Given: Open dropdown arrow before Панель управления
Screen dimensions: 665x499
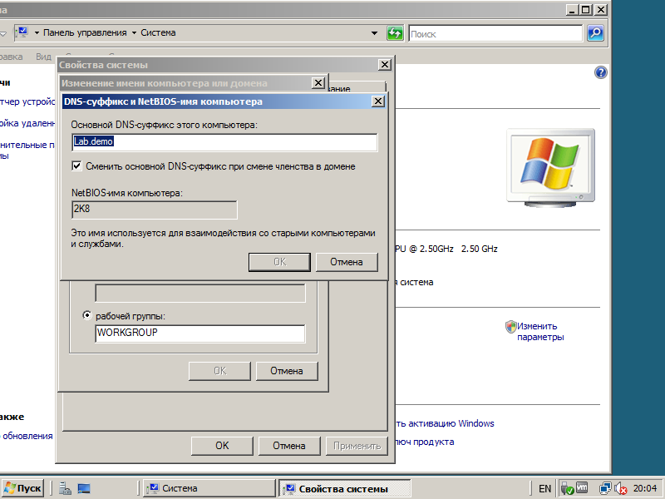Looking at the screenshot, I should pos(37,33).
